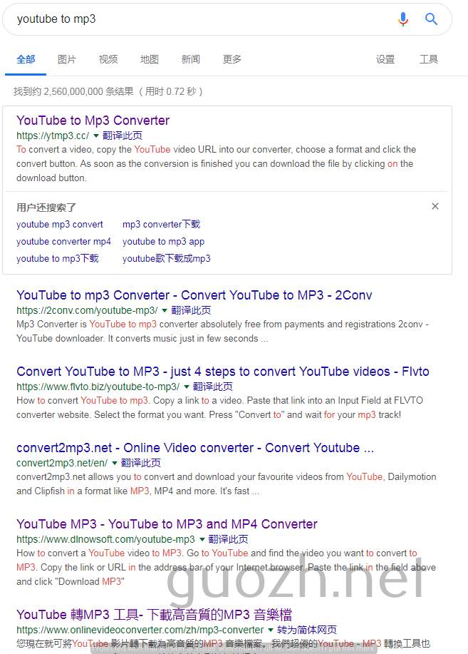
Task: Expand dropdown arrow next to dlnowsoft.com URL
Action: 202,540
